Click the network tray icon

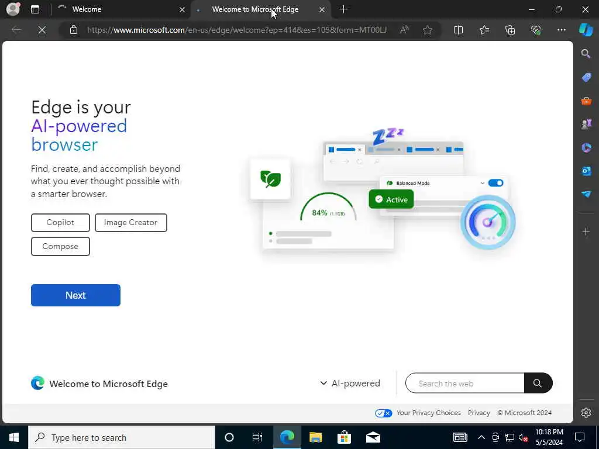(510, 437)
